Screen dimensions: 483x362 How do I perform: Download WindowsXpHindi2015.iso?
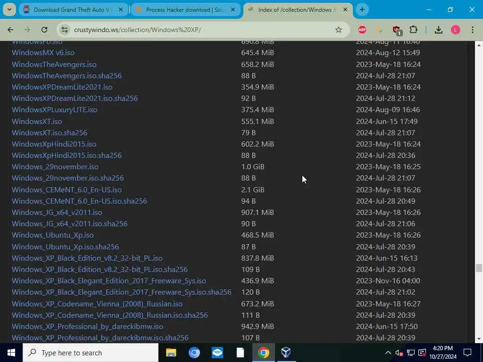[x=54, y=144]
